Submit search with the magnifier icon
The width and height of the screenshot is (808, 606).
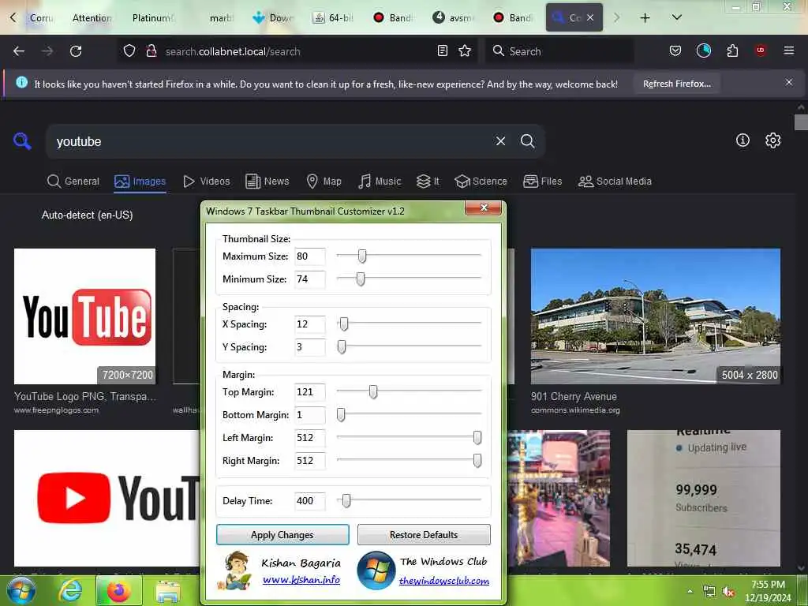527,141
